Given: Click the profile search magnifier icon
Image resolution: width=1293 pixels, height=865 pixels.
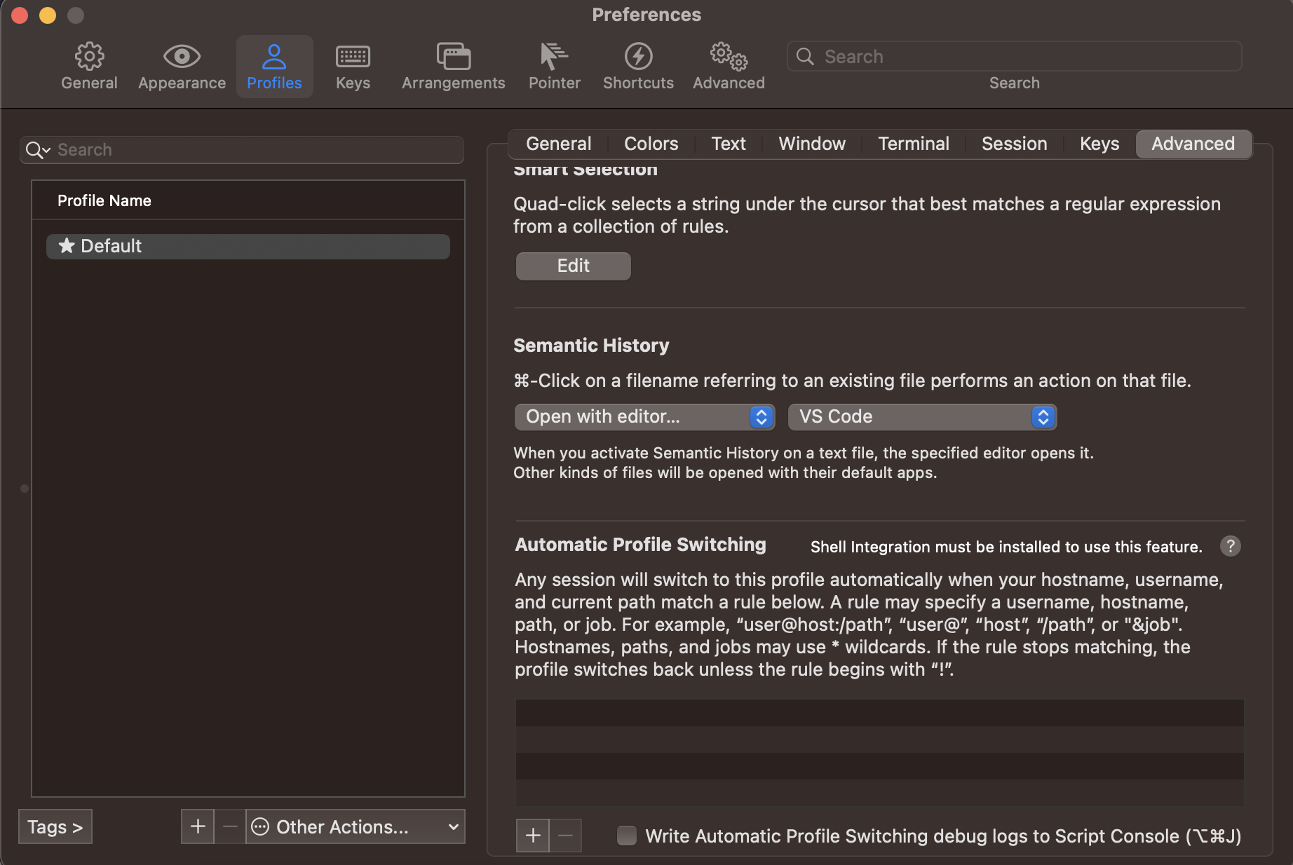Looking at the screenshot, I should [x=37, y=150].
